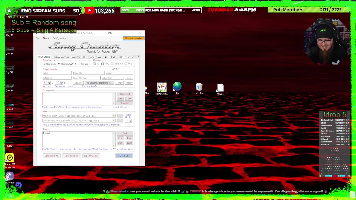
Task: Open the About menu
Action: 46,38
